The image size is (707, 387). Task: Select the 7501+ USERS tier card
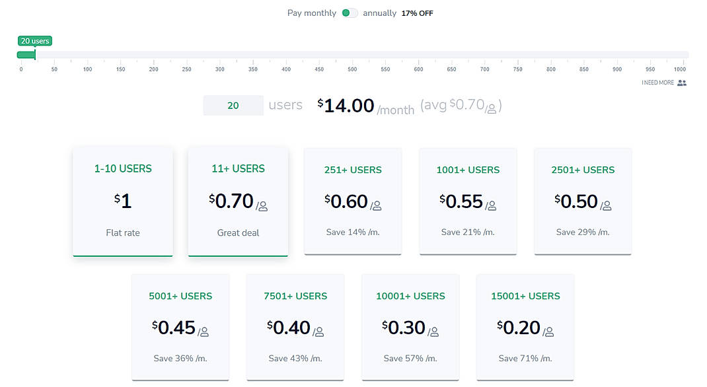[295, 327]
